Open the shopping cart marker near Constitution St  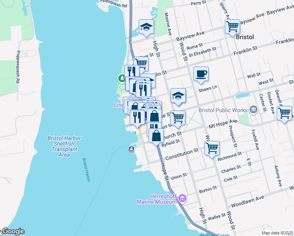pyautogui.click(x=212, y=150)
